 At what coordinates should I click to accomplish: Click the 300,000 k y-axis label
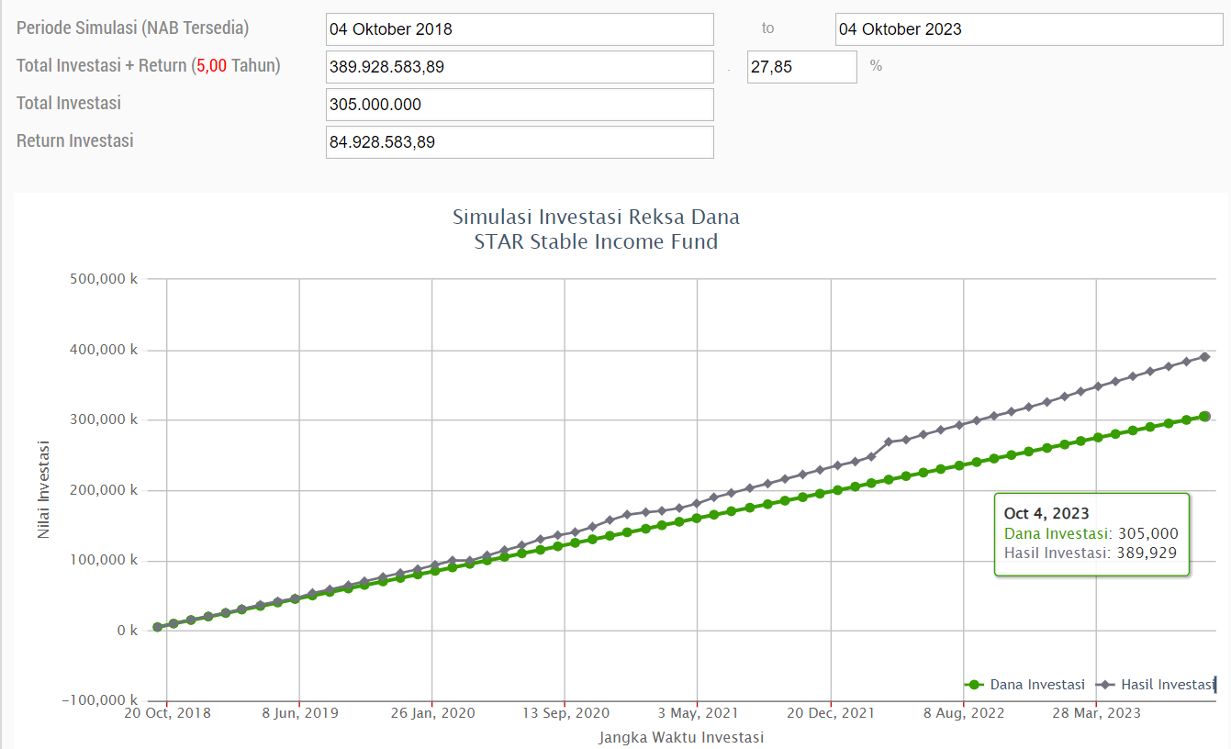coord(103,419)
